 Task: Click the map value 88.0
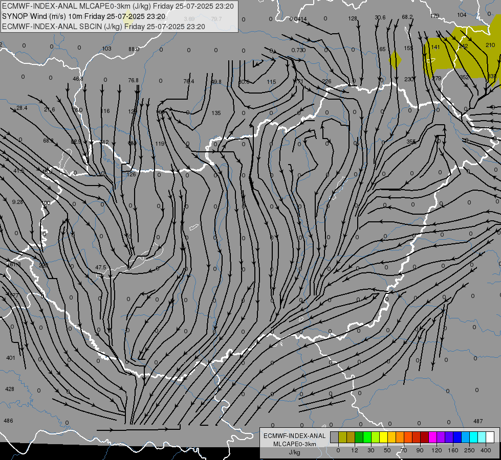click(134, 49)
